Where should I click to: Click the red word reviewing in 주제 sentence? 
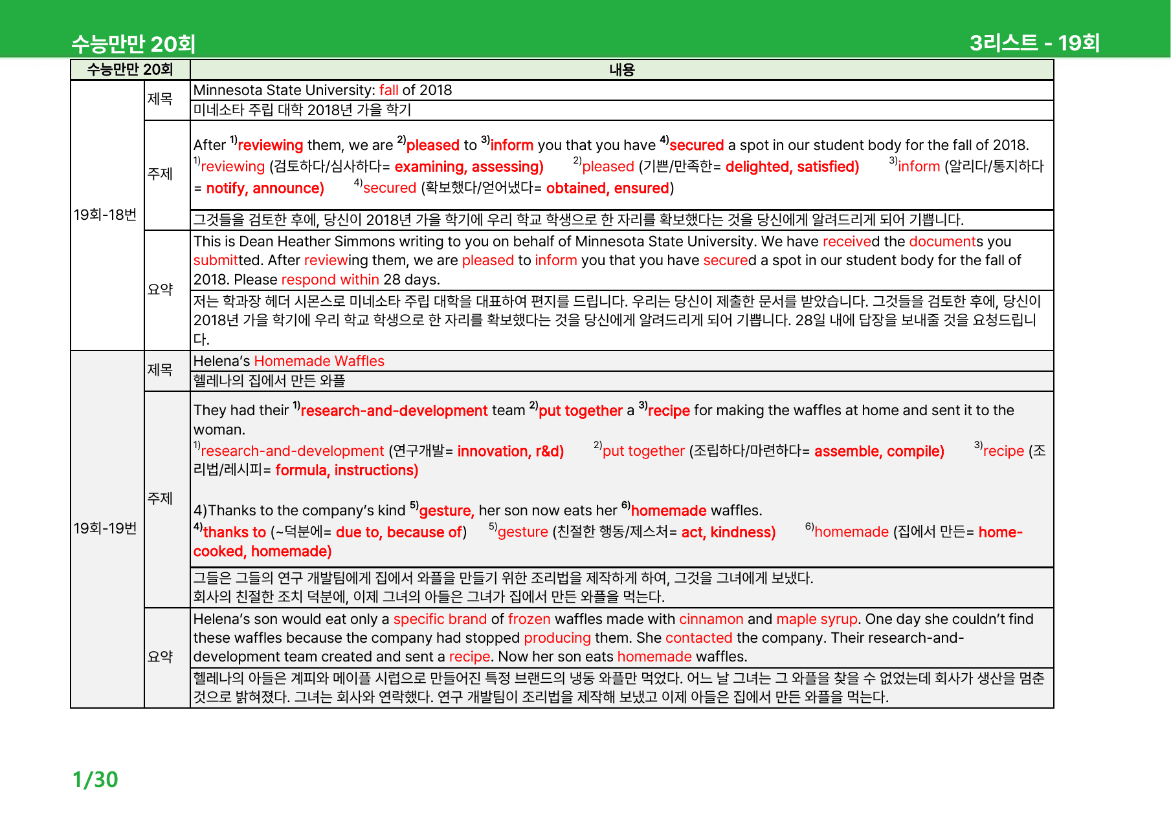[x=271, y=145]
